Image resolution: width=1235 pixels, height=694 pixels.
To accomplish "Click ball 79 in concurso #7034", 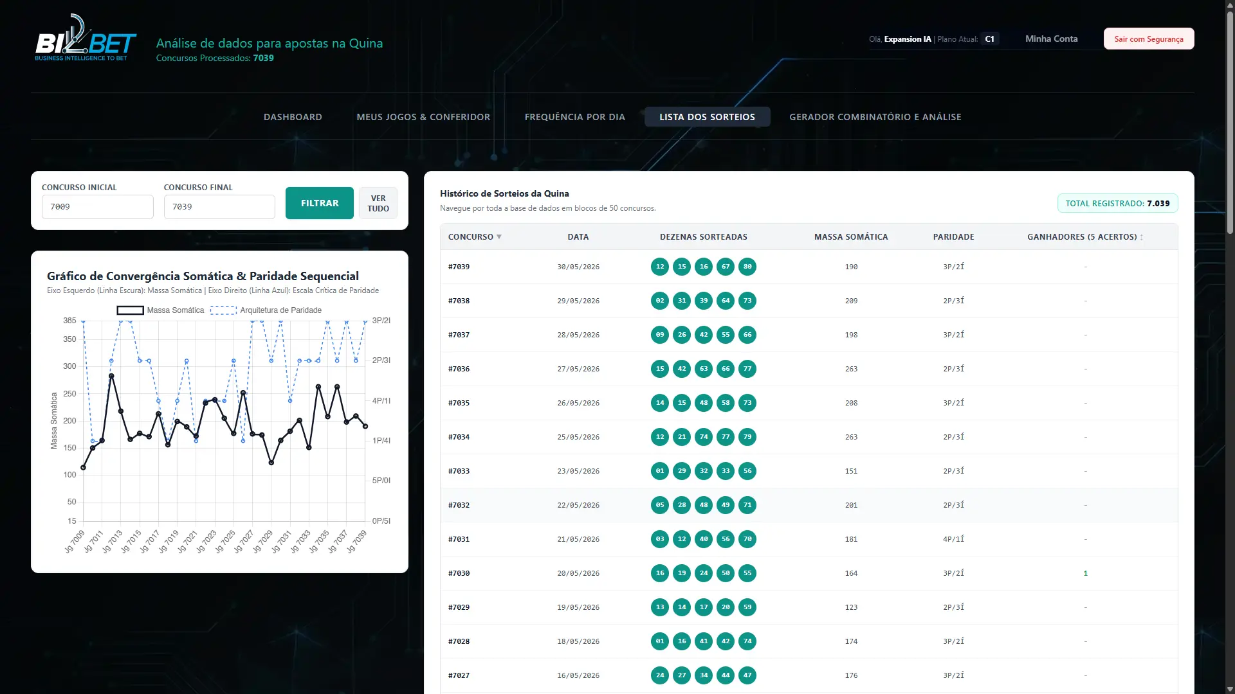I will [x=747, y=437].
